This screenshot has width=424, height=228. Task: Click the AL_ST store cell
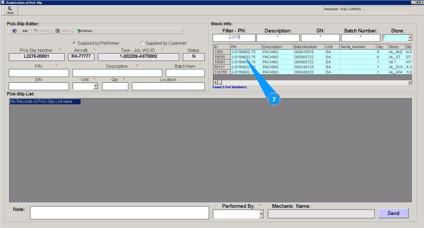397,57
